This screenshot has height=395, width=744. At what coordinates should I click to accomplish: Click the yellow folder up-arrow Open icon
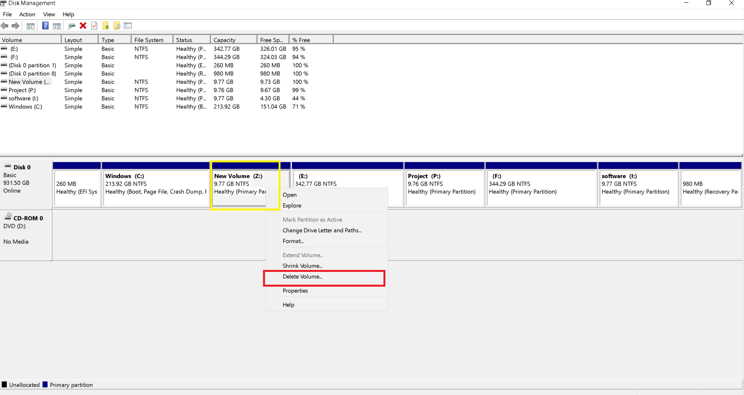click(105, 26)
